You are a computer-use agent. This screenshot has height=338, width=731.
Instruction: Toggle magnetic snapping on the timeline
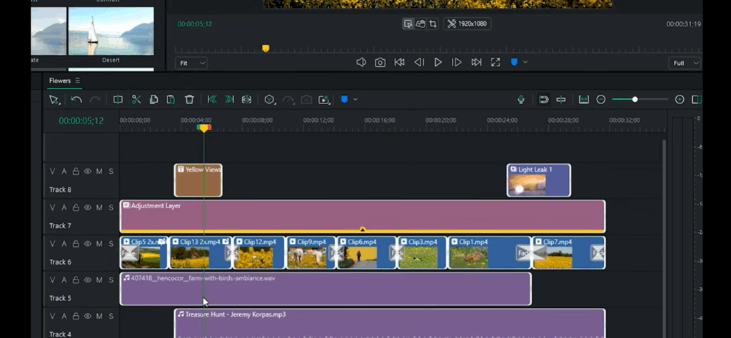(543, 100)
